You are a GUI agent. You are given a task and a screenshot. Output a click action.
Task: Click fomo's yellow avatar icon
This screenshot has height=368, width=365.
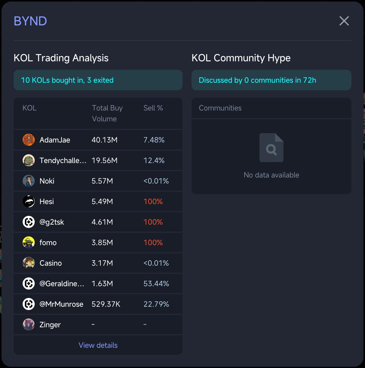pos(29,242)
